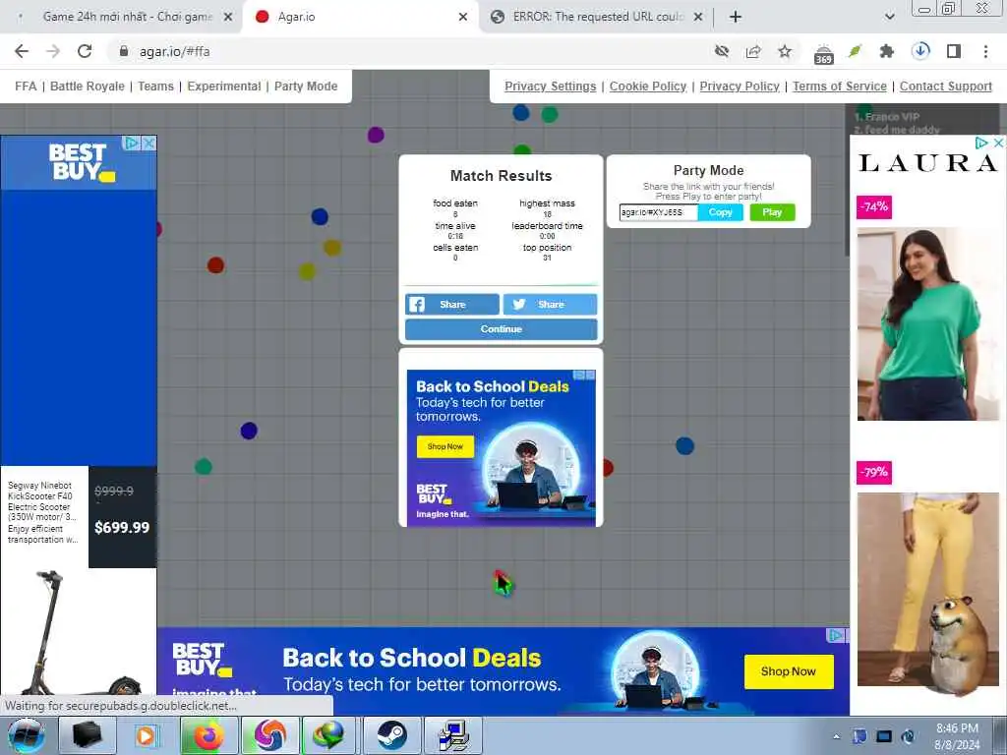Open the Extensions puzzle piece menu
The image size is (1007, 755).
(887, 51)
